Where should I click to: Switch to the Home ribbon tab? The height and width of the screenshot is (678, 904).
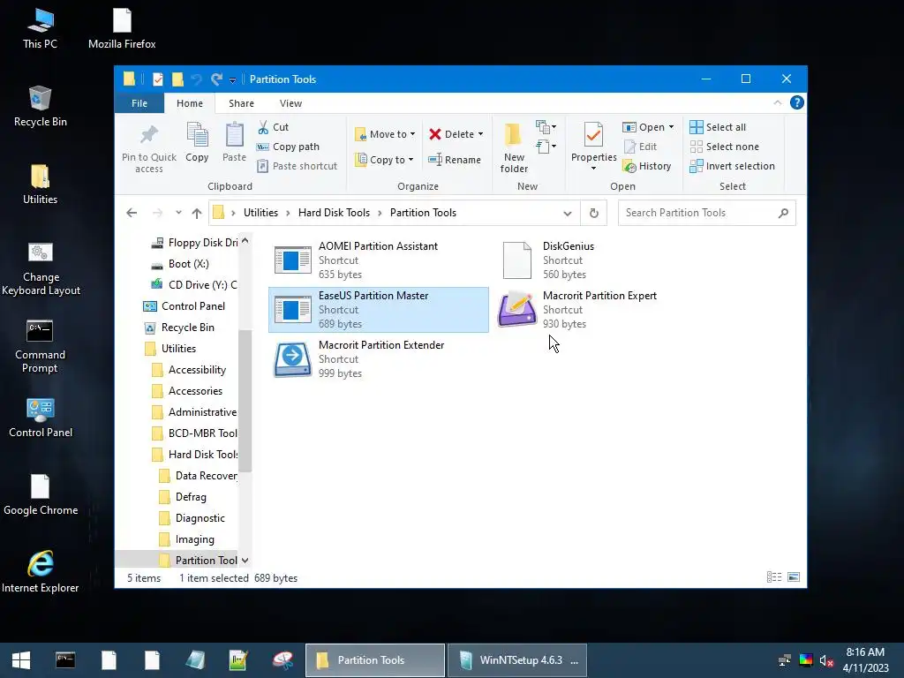[190, 103]
